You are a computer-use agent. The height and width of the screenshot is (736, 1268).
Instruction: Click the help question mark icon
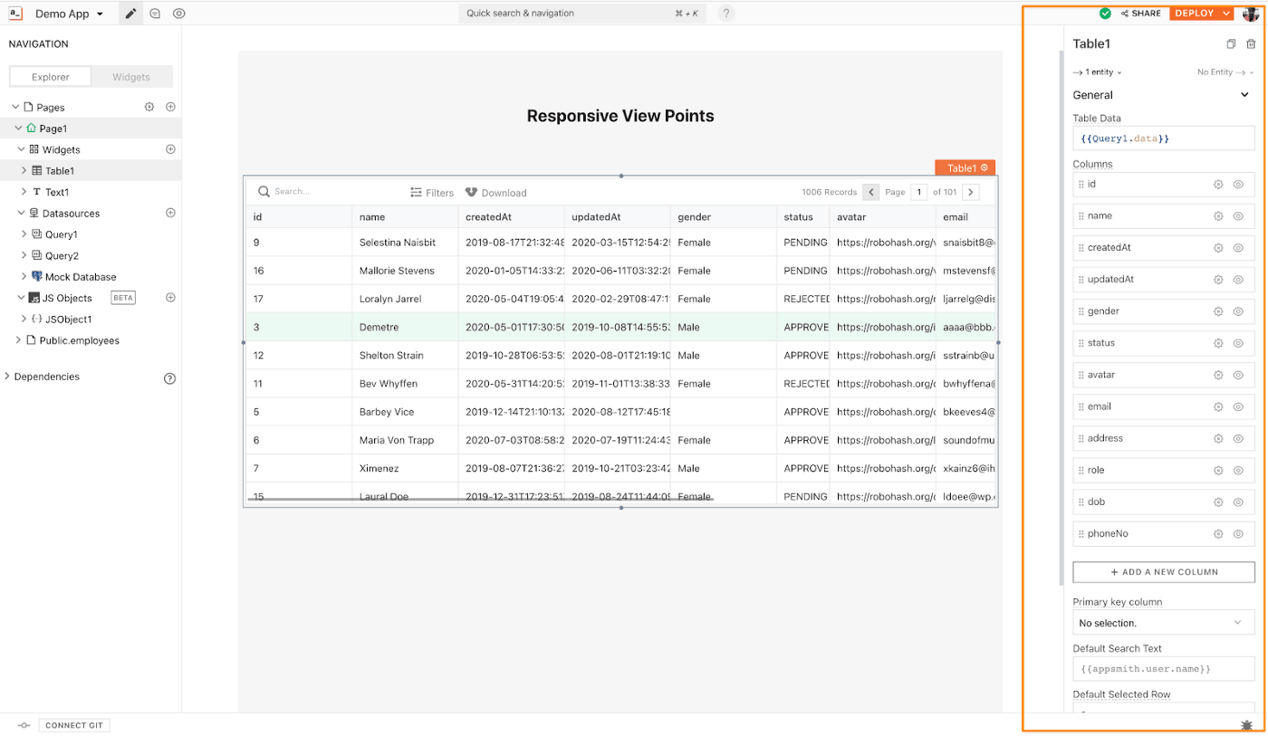click(x=726, y=14)
